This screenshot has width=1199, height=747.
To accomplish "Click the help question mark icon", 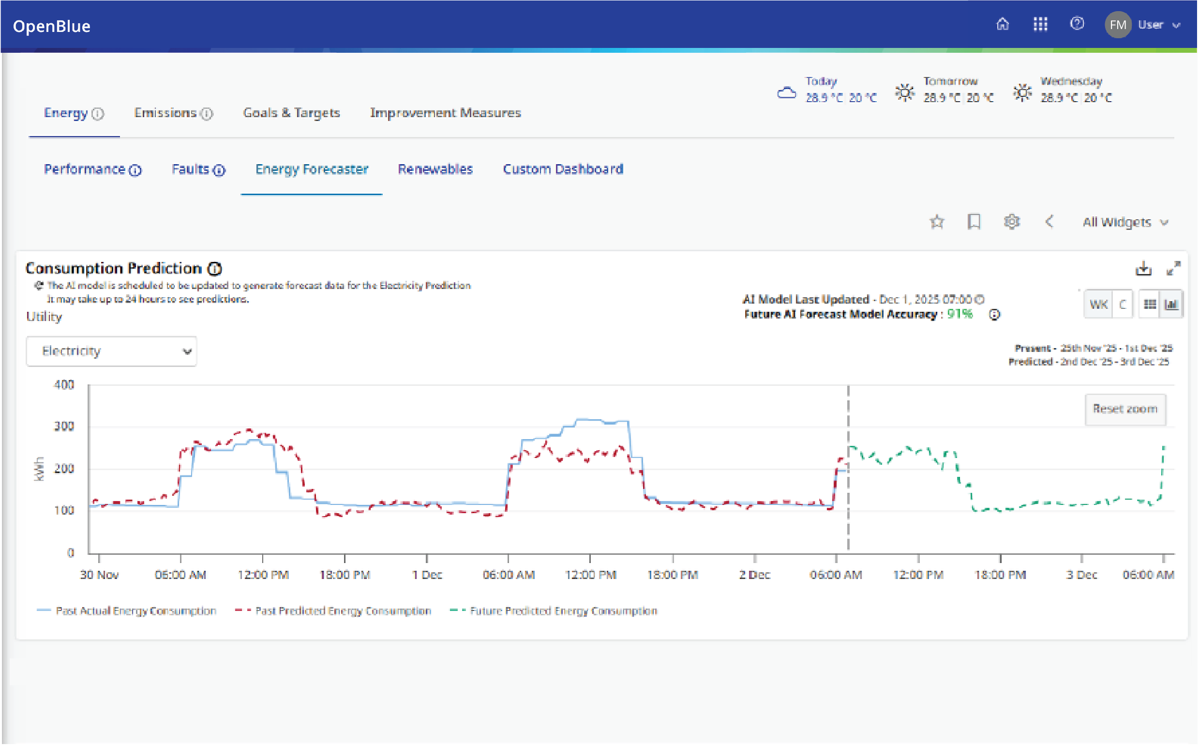I will (x=1078, y=24).
